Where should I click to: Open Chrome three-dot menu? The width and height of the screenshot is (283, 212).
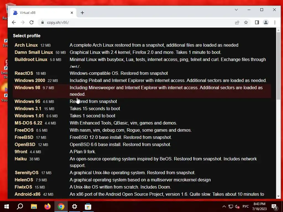275,22
